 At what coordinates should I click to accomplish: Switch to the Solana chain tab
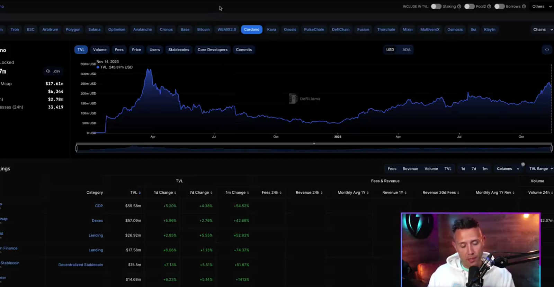[x=94, y=30]
